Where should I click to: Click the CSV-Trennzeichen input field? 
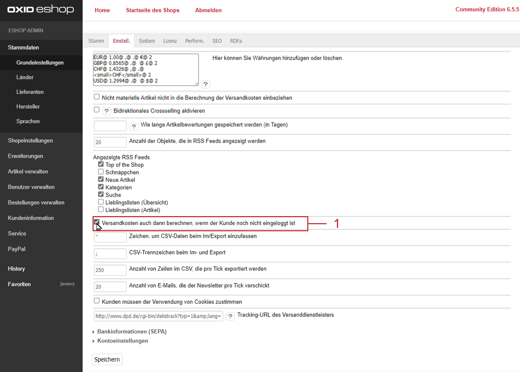point(110,254)
